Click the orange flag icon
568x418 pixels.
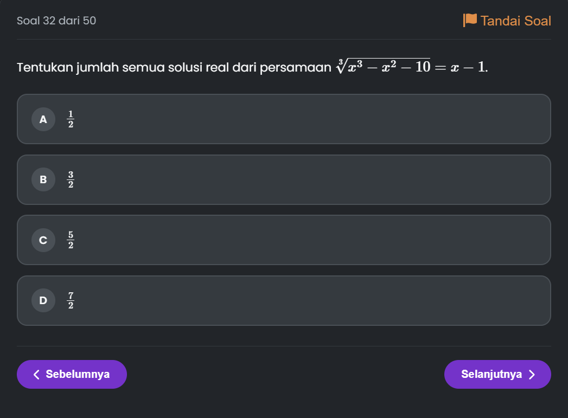click(470, 20)
